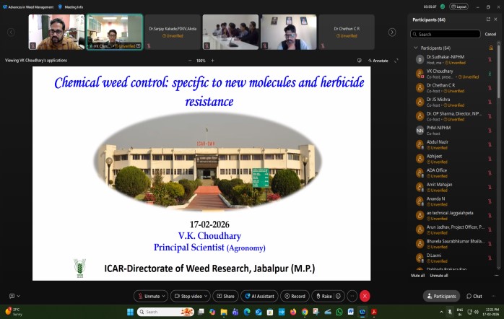Screen dimensions: 504x319
Task: Open the Share content option
Action: pos(225,296)
